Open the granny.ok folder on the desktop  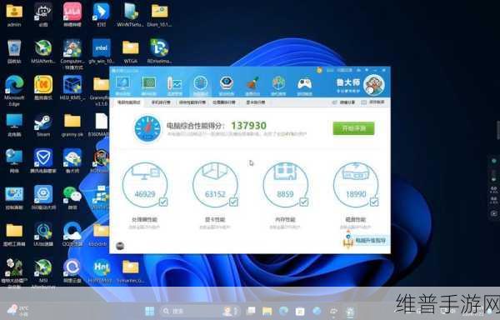(x=72, y=125)
